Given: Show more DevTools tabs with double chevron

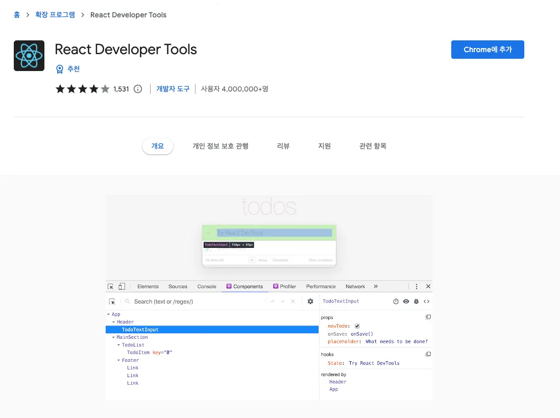Looking at the screenshot, I should pyautogui.click(x=376, y=286).
